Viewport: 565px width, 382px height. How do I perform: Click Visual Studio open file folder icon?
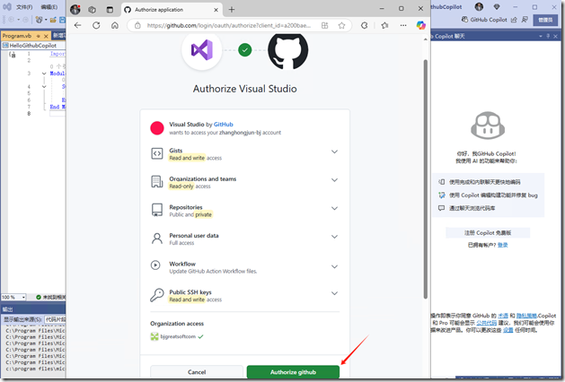click(53, 20)
